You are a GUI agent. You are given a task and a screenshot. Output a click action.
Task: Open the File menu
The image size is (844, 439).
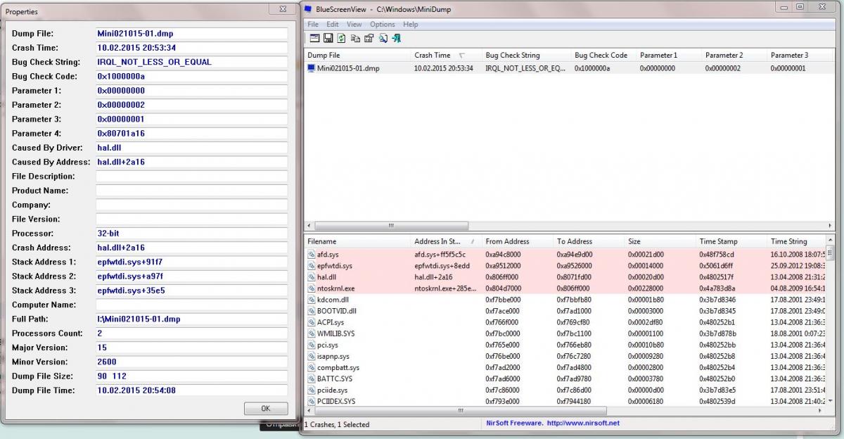click(x=313, y=25)
